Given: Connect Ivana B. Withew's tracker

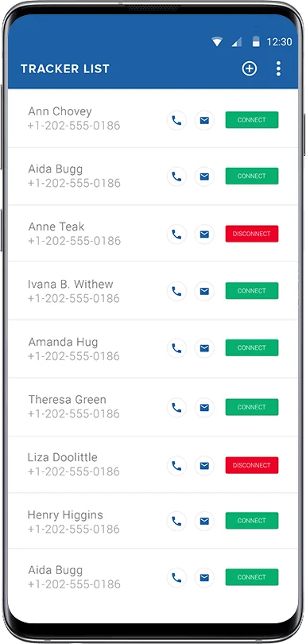Looking at the screenshot, I should [x=252, y=291].
